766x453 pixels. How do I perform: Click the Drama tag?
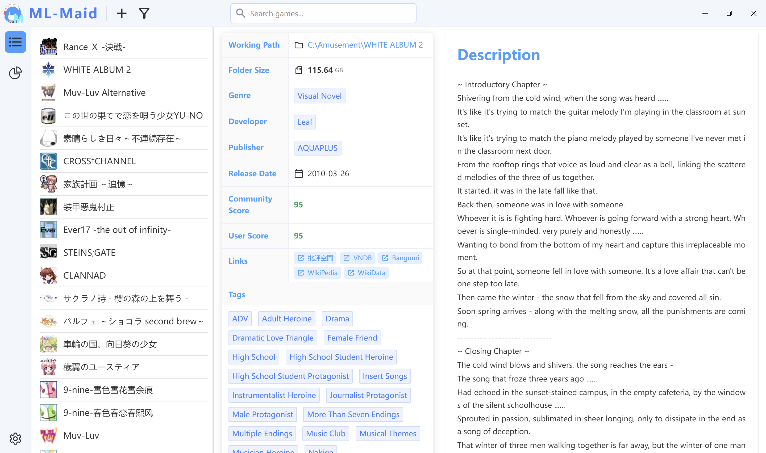[337, 319]
